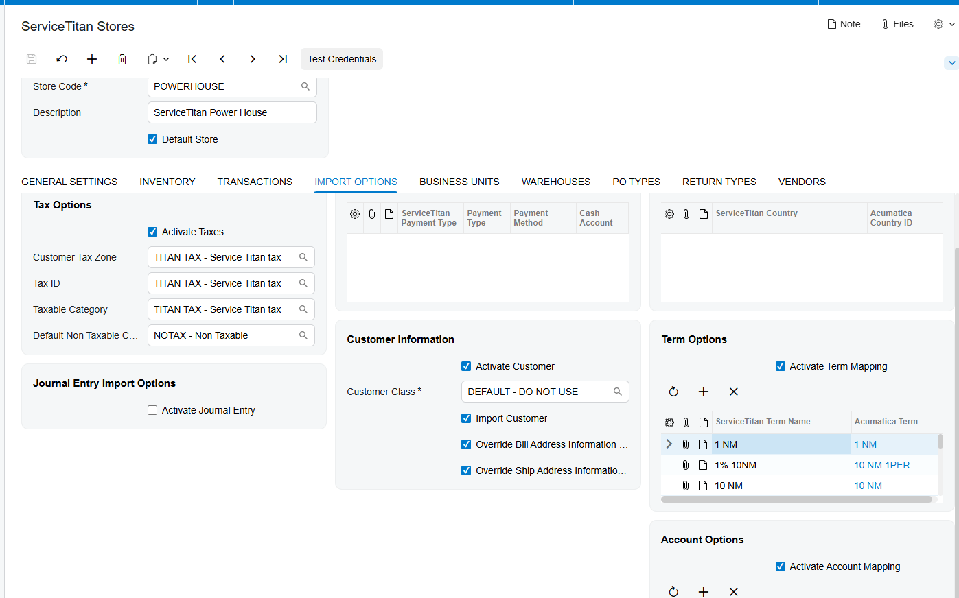Open Customer Tax Zone lookup magnifier

(x=303, y=257)
